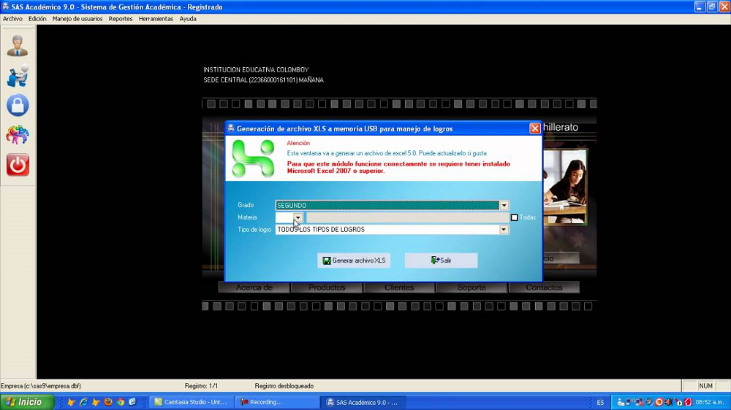Click the Firefox quick launch icon
731x410 pixels.
pos(108,402)
